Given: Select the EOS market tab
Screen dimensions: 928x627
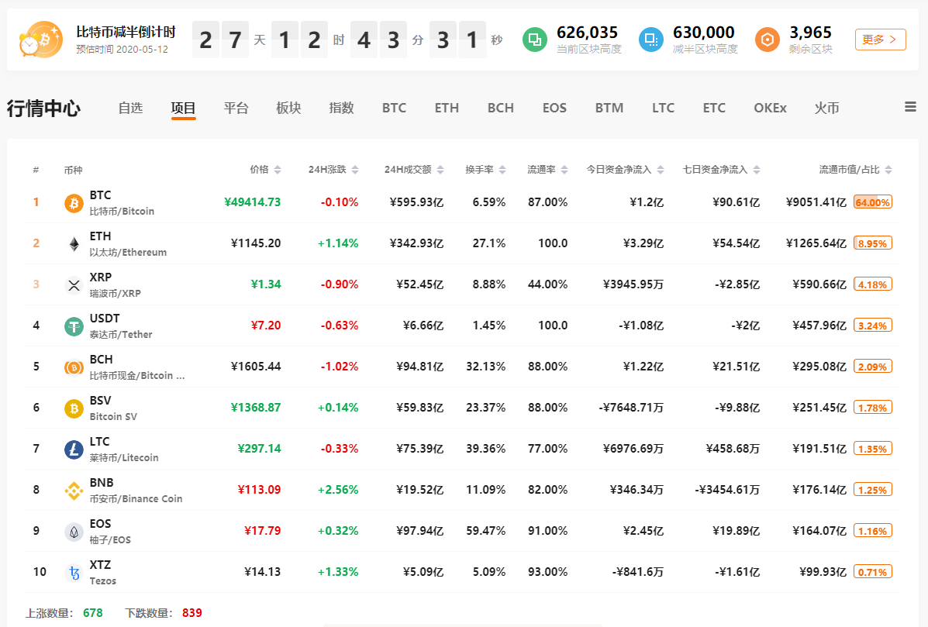Looking at the screenshot, I should 554,108.
